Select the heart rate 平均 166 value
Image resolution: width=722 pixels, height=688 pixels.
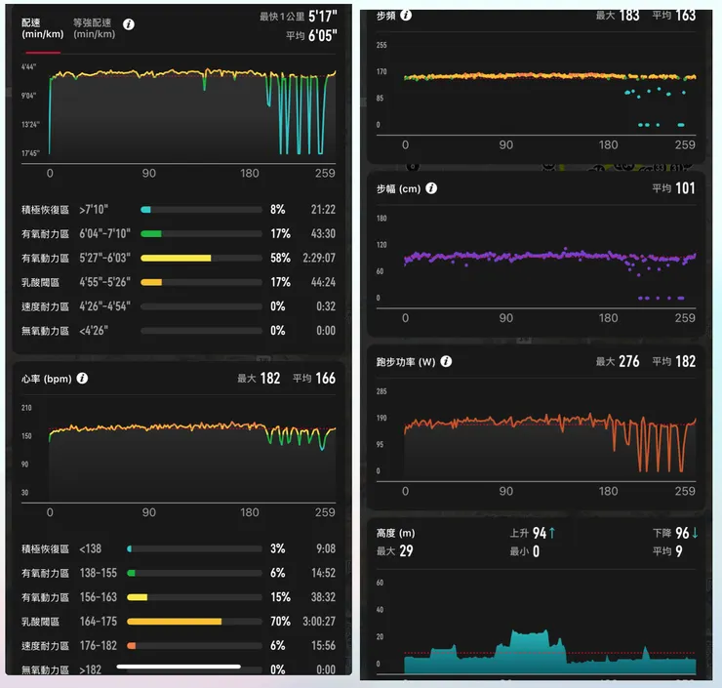click(314, 378)
